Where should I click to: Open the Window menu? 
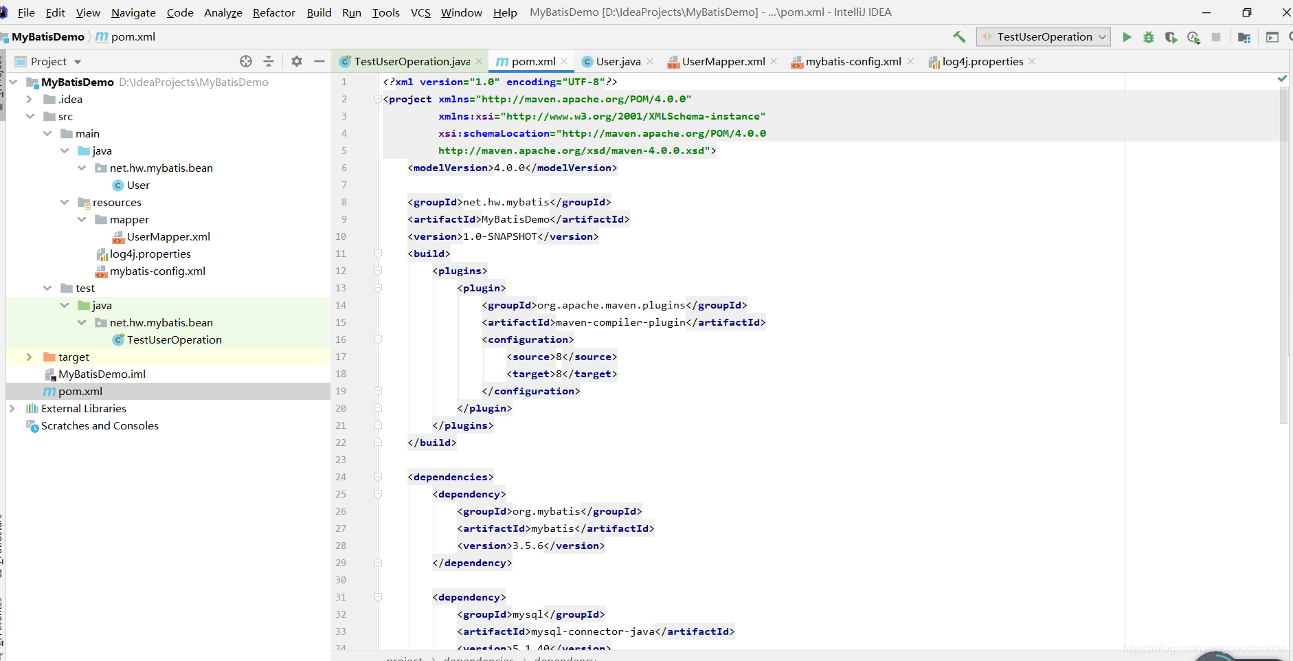coord(461,12)
